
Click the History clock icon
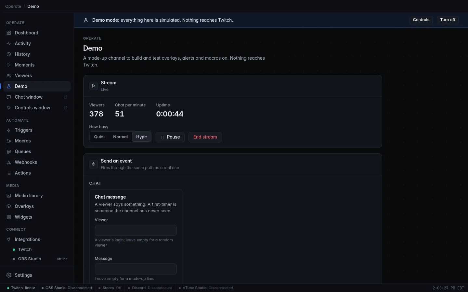[9, 54]
